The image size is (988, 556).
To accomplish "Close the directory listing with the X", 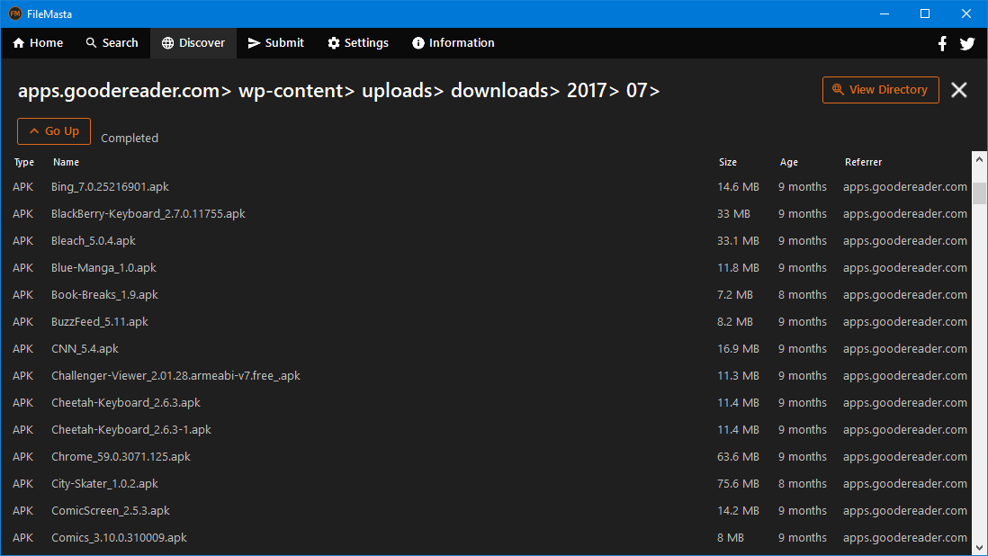I will [958, 90].
